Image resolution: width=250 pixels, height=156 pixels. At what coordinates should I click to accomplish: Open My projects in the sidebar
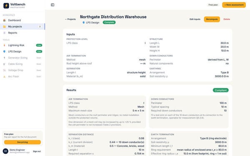22,27
